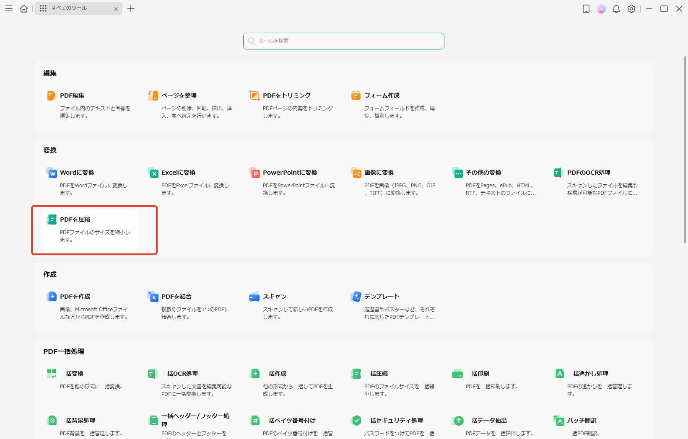Launch the PDFをトリミング tool

point(287,95)
